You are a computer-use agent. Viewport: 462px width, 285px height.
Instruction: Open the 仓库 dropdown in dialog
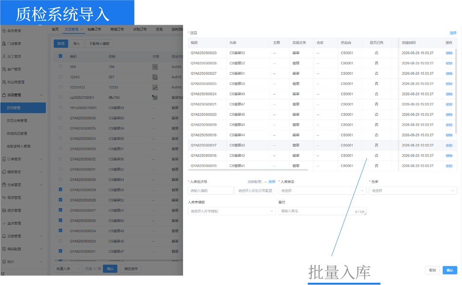coord(413,191)
